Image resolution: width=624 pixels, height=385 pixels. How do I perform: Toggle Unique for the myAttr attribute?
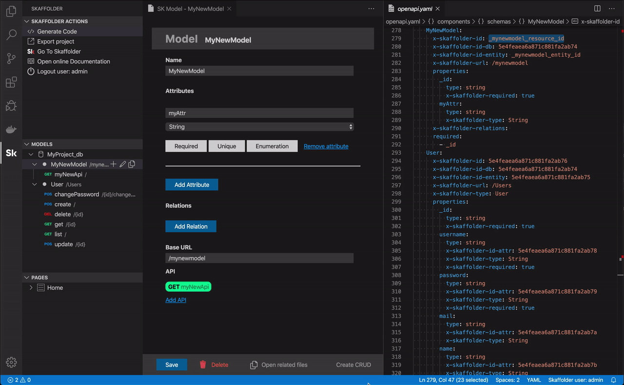tap(227, 146)
